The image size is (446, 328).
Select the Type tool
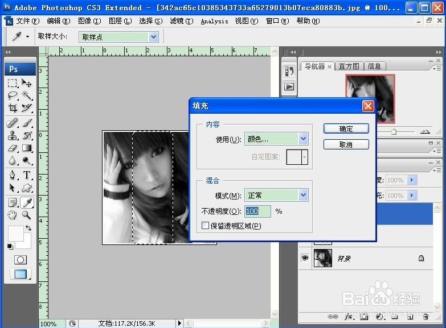point(27,175)
